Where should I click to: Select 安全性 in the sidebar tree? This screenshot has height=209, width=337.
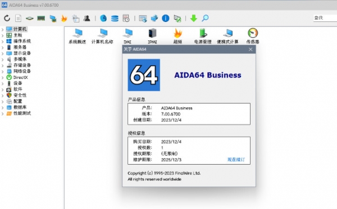[x=20, y=96]
